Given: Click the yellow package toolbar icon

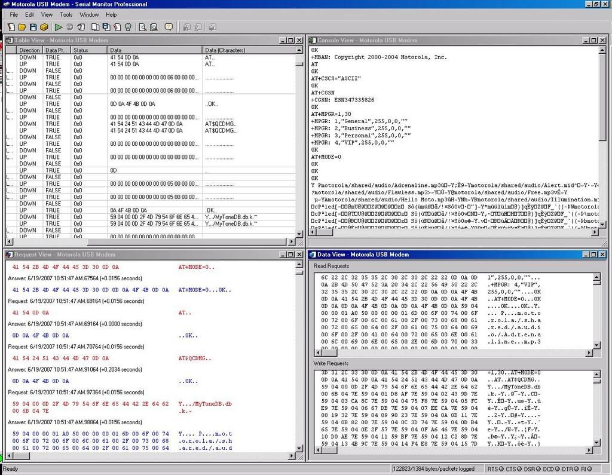Looking at the screenshot, I should point(44,27).
